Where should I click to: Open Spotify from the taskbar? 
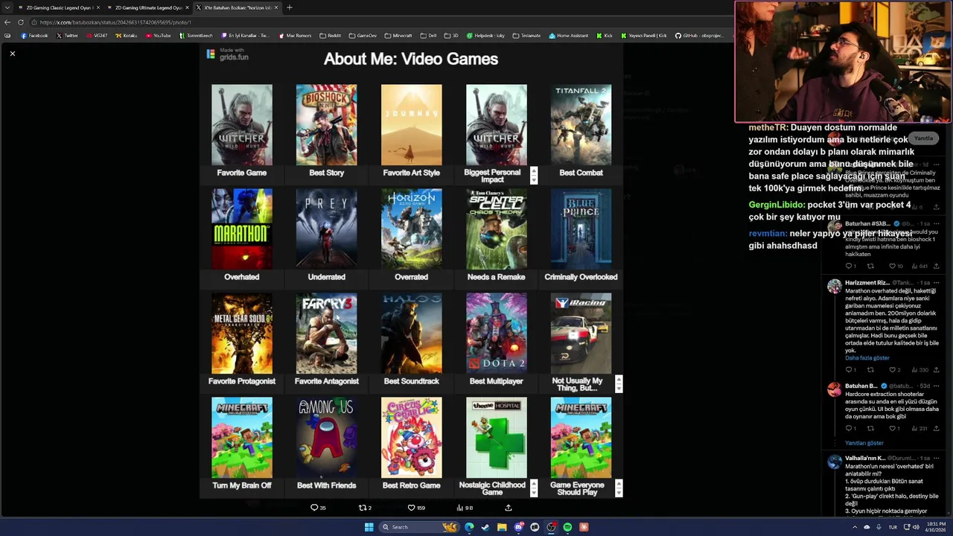[567, 527]
